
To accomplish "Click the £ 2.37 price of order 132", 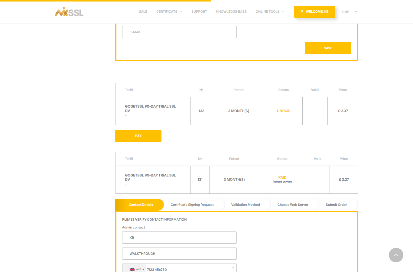I will 343,111.
